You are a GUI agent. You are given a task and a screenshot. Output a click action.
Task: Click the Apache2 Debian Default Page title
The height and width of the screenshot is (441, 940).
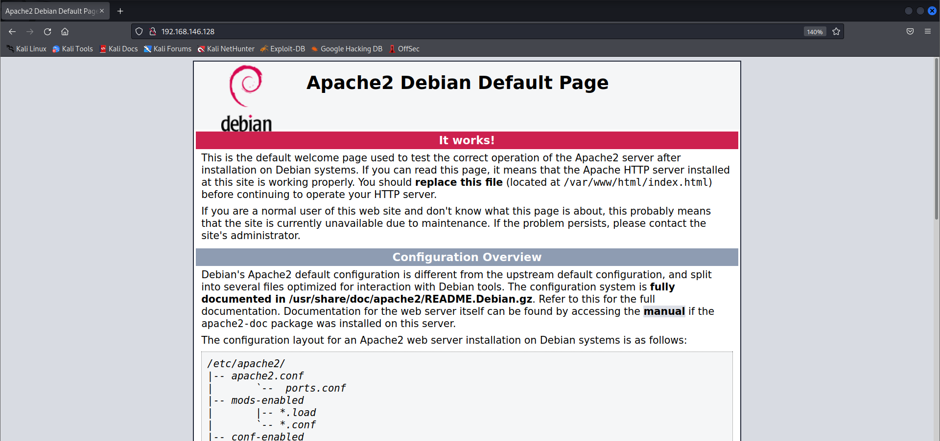pyautogui.click(x=457, y=83)
